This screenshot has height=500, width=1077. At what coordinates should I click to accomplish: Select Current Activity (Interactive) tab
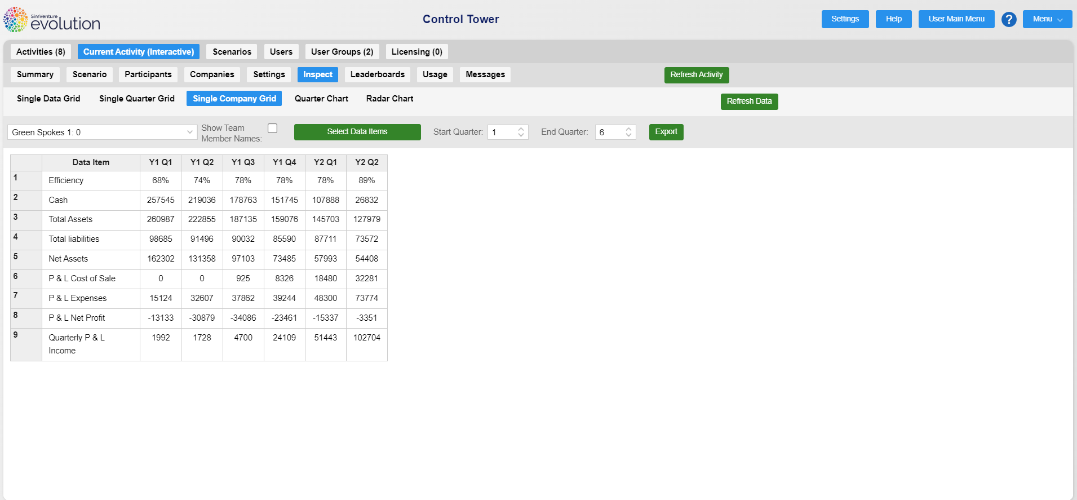(x=139, y=52)
